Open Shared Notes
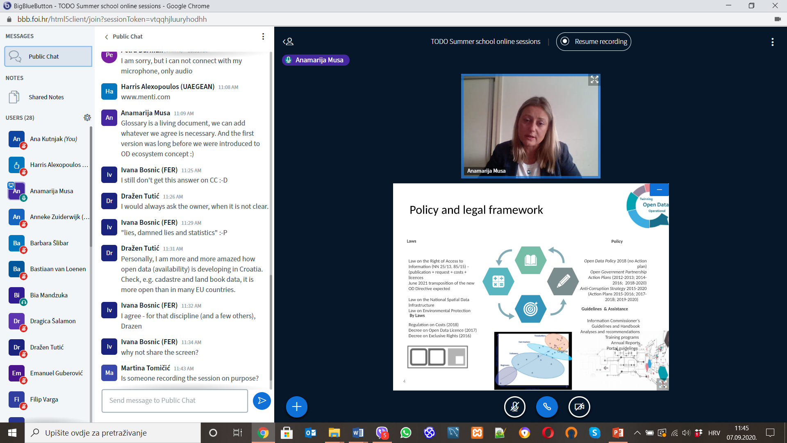The height and width of the screenshot is (443, 787). (x=46, y=97)
